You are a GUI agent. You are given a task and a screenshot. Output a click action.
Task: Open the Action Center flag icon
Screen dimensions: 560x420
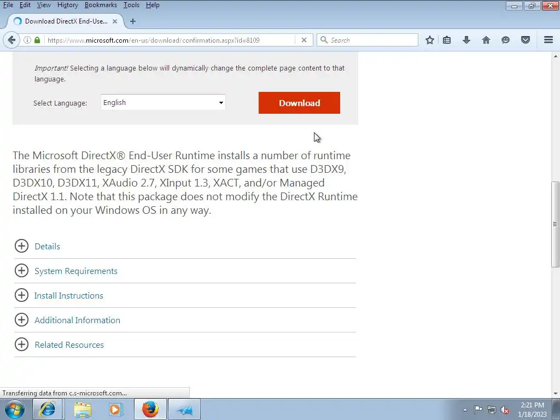[x=478, y=410]
